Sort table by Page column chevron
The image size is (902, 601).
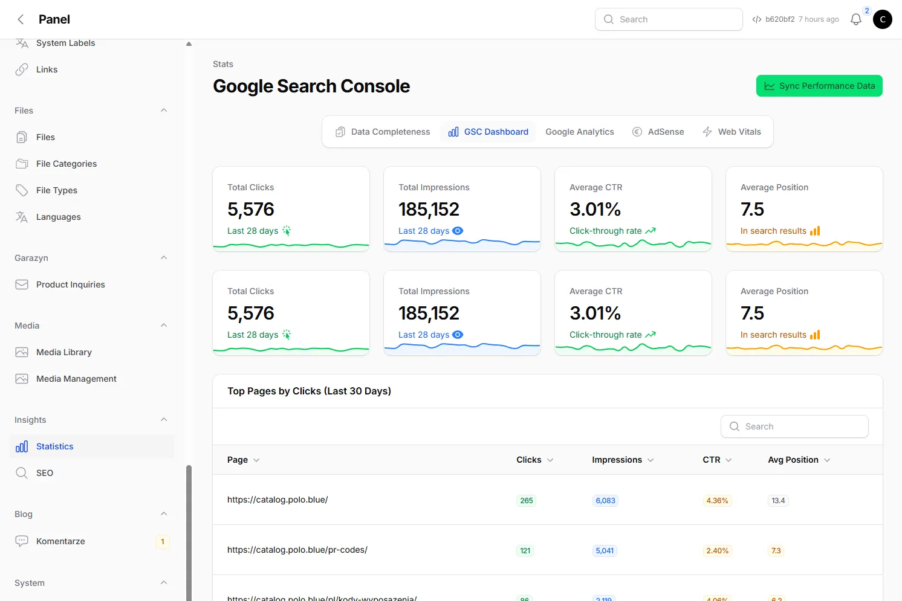pos(256,460)
